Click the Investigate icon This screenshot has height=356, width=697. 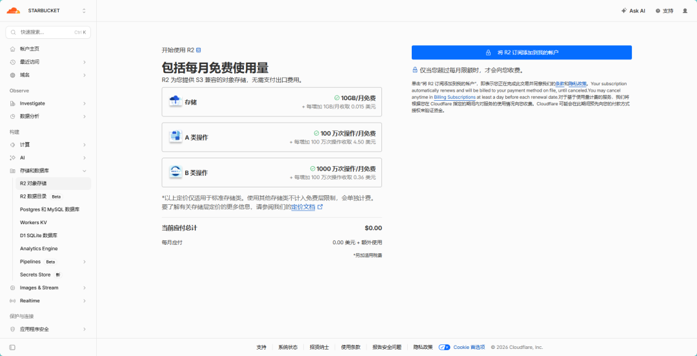pyautogui.click(x=12, y=103)
